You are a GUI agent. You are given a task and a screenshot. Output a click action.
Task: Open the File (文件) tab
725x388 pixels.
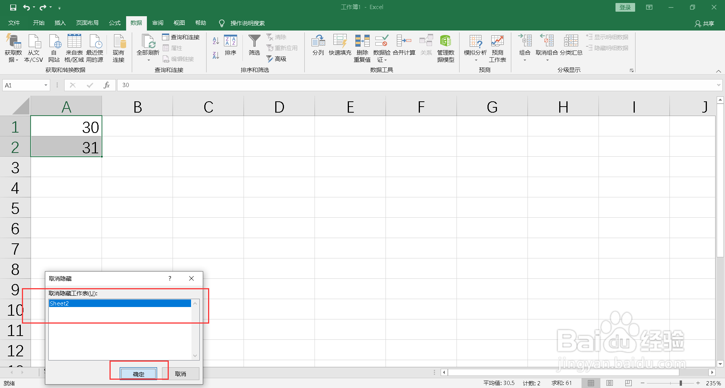14,23
